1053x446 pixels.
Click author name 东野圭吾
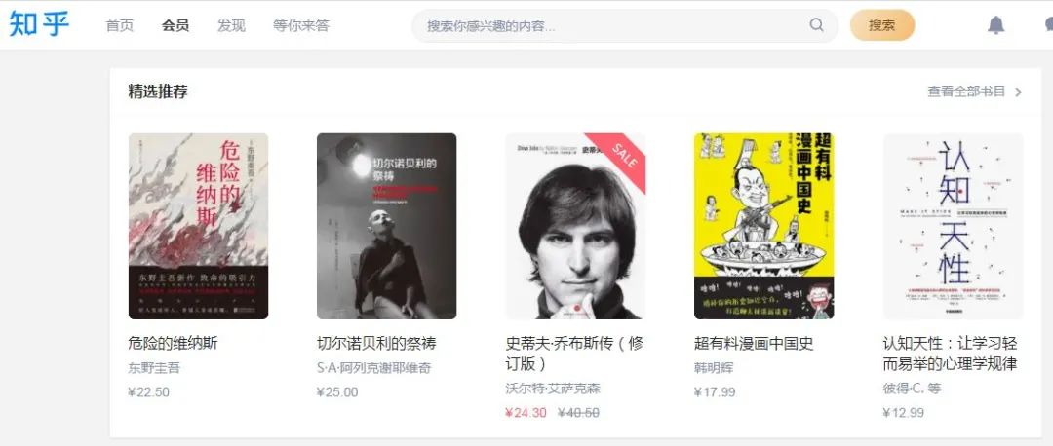pyautogui.click(x=154, y=368)
